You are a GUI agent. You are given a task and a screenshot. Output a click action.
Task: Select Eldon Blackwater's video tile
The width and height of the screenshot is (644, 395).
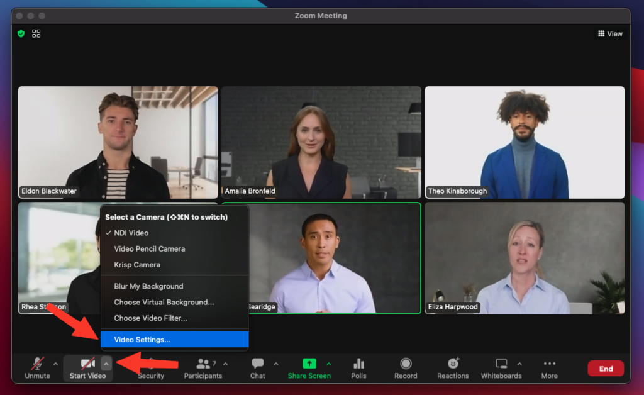click(118, 142)
